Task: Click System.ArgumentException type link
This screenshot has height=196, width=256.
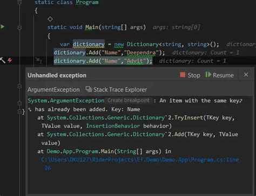Action: click(66, 101)
